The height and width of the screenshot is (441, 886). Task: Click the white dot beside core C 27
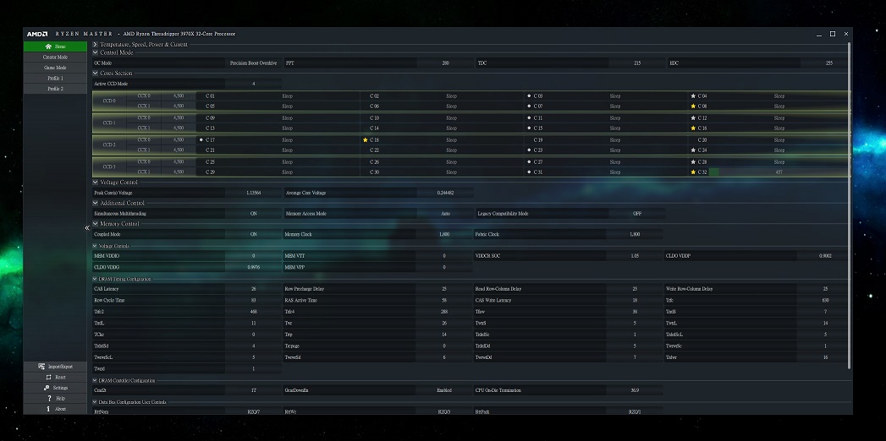coord(529,162)
